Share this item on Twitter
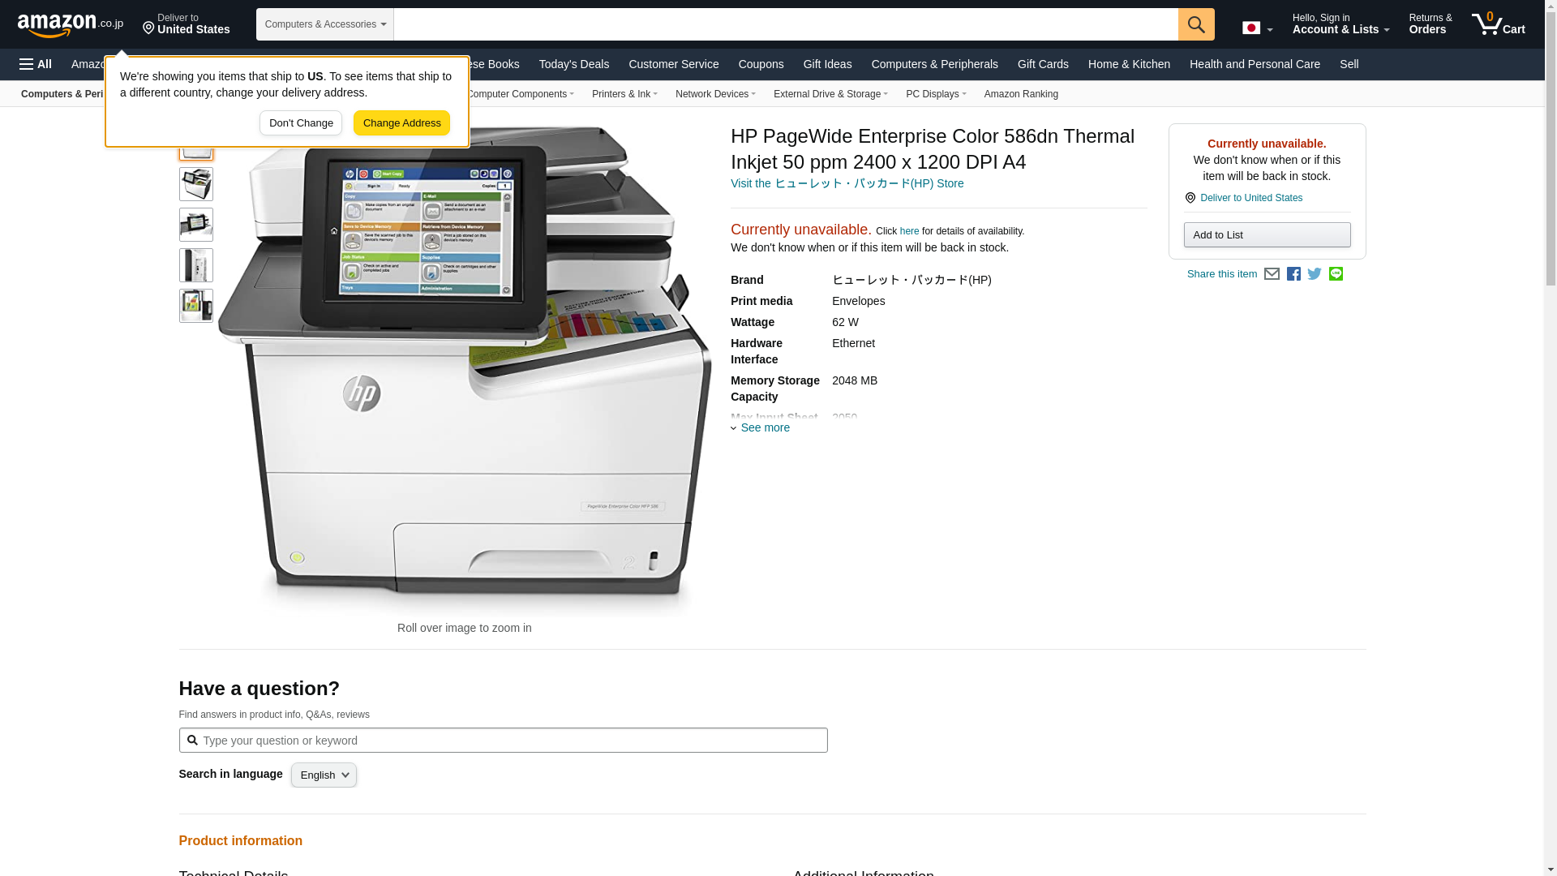Image resolution: width=1557 pixels, height=876 pixels. tap(1315, 274)
